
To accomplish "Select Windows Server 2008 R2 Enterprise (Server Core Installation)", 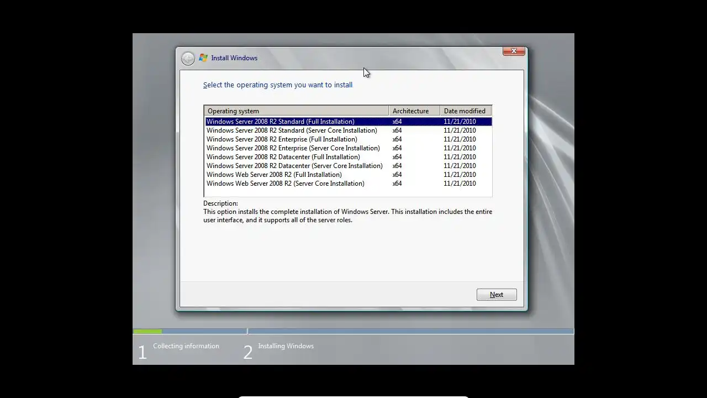I will (348, 148).
